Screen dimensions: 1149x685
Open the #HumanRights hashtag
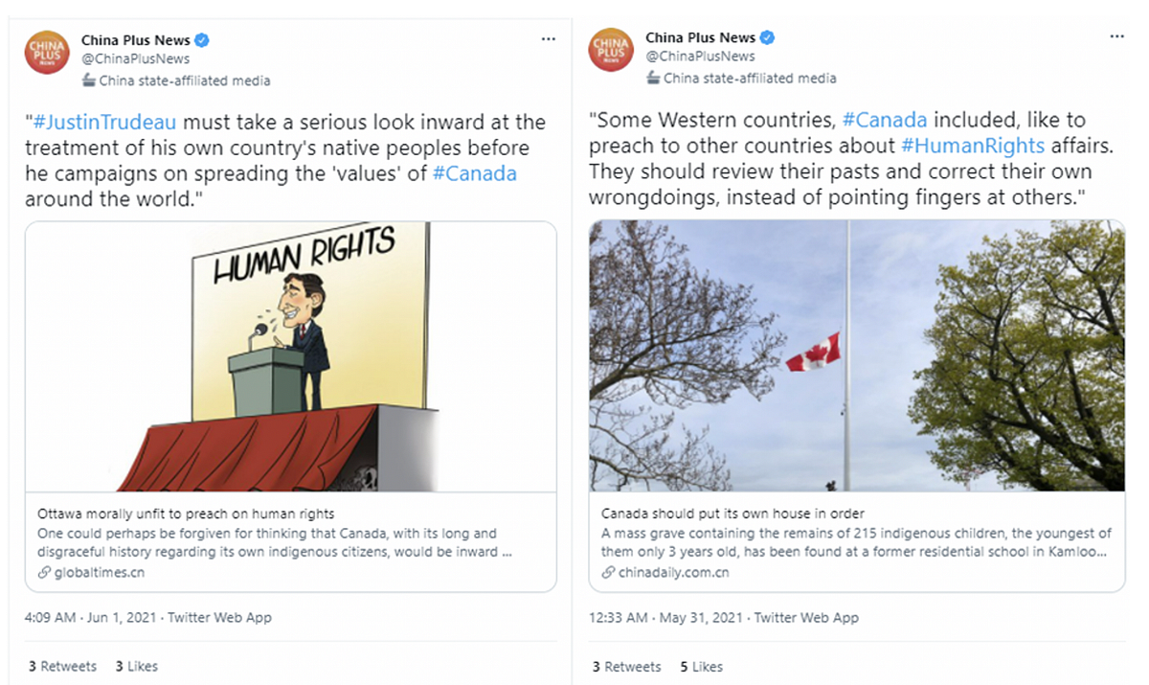[972, 147]
